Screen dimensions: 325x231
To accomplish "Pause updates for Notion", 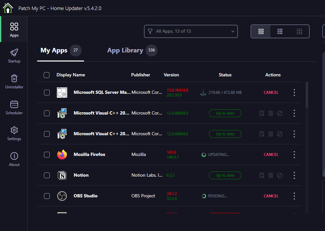I will (x=271, y=175).
